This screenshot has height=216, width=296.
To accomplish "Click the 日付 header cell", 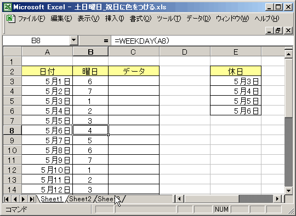I will click(x=47, y=71).
